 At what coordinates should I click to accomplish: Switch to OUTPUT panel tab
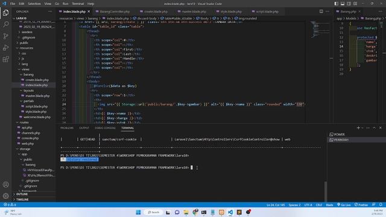[x=84, y=128]
